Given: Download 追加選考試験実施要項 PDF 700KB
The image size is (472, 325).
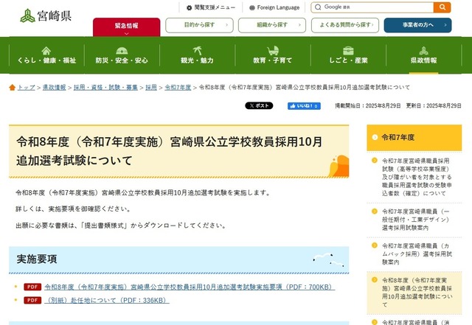Looking at the screenshot, I should click(190, 287).
